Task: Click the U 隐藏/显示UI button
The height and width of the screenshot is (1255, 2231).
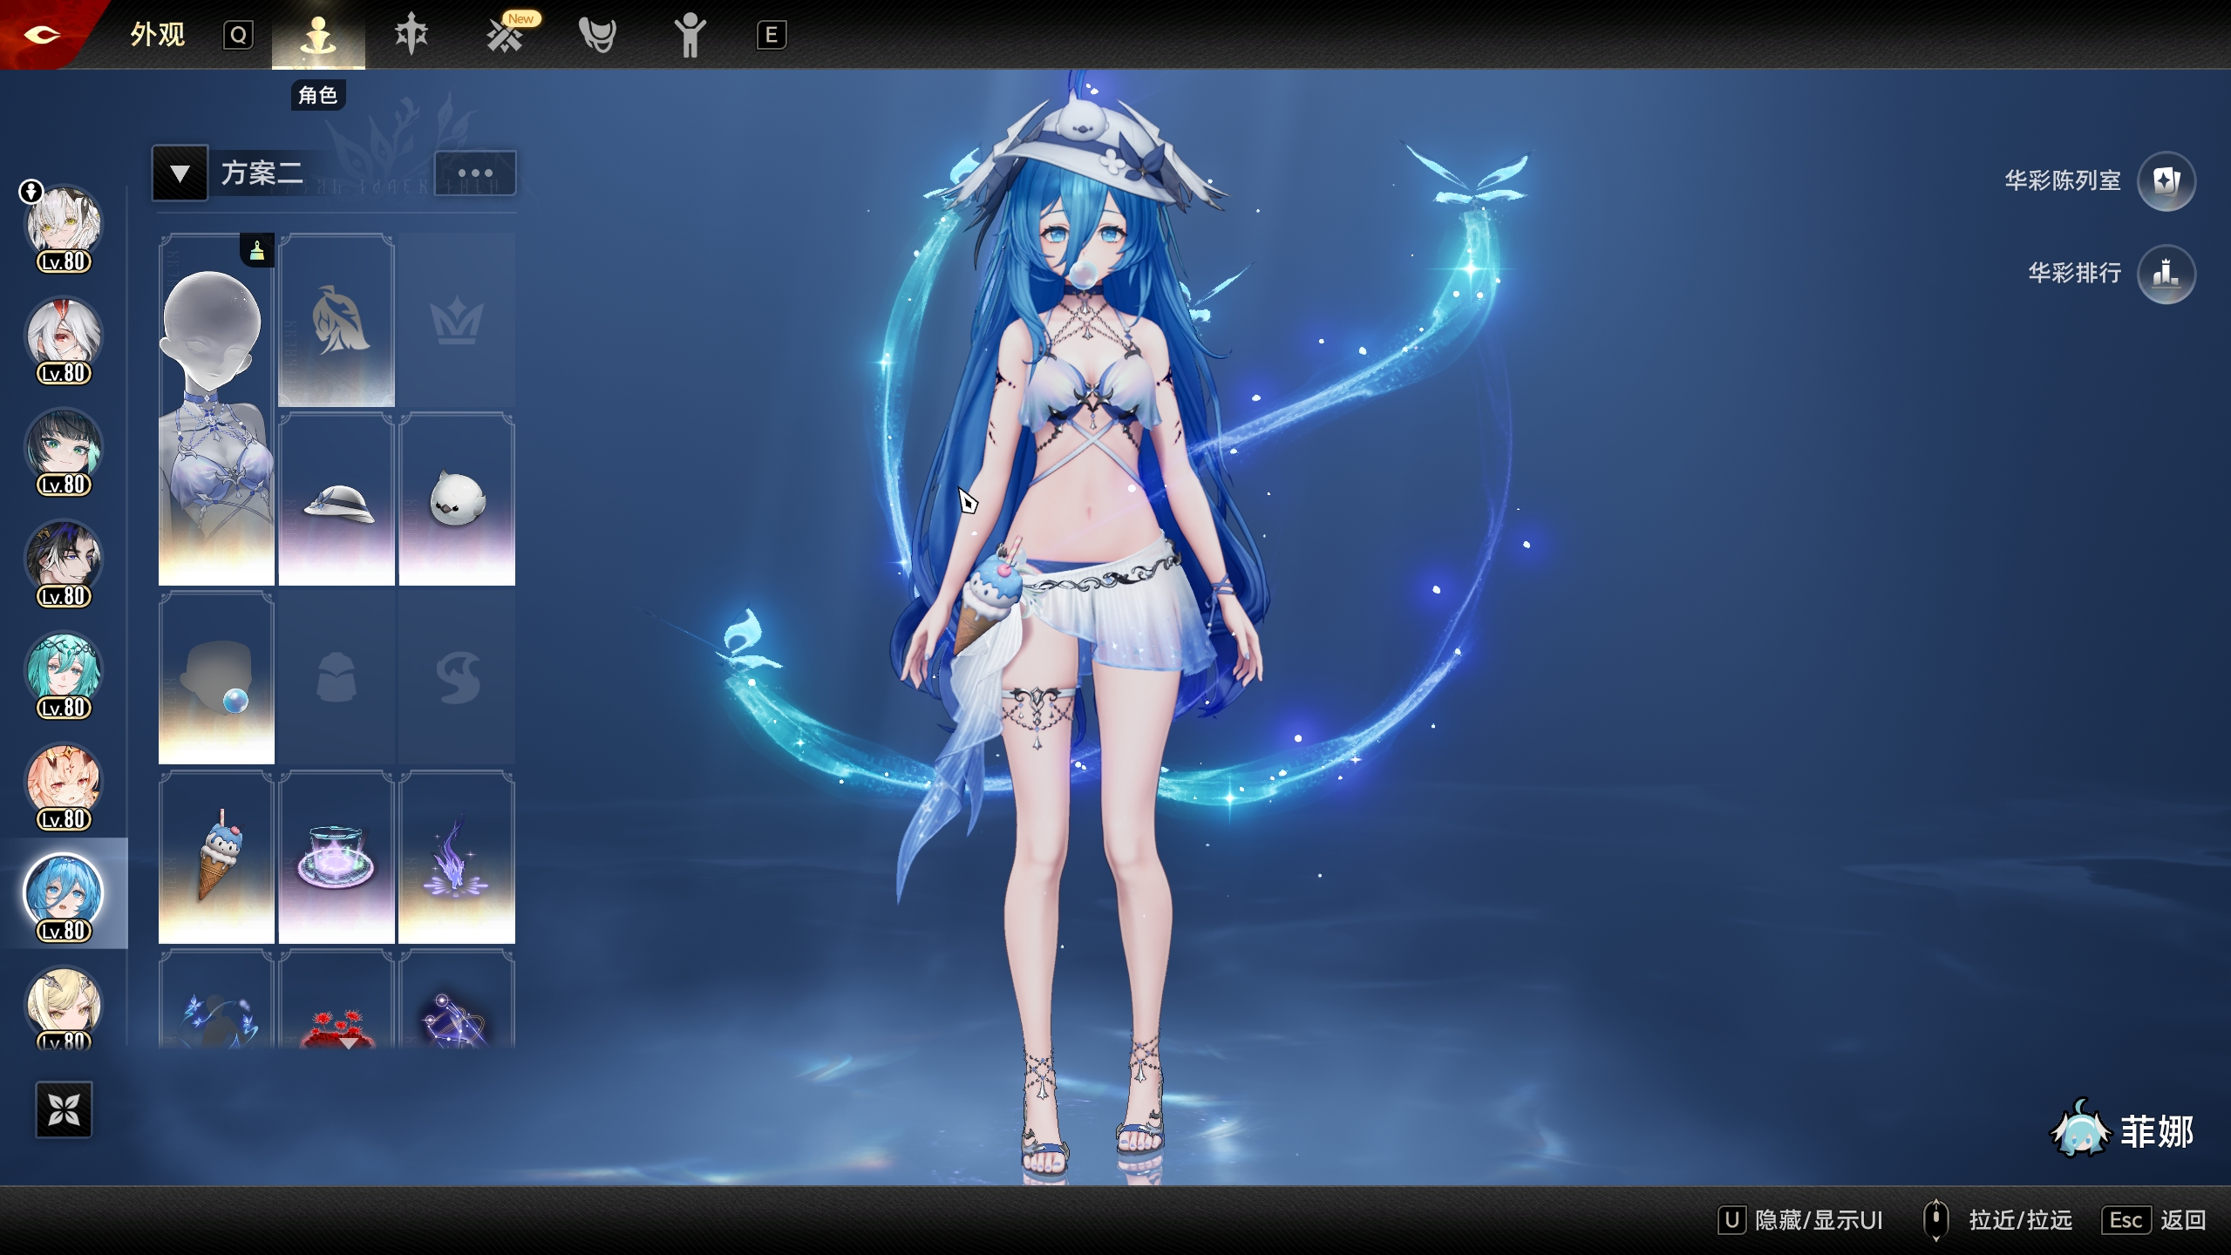Action: 1800,1219
